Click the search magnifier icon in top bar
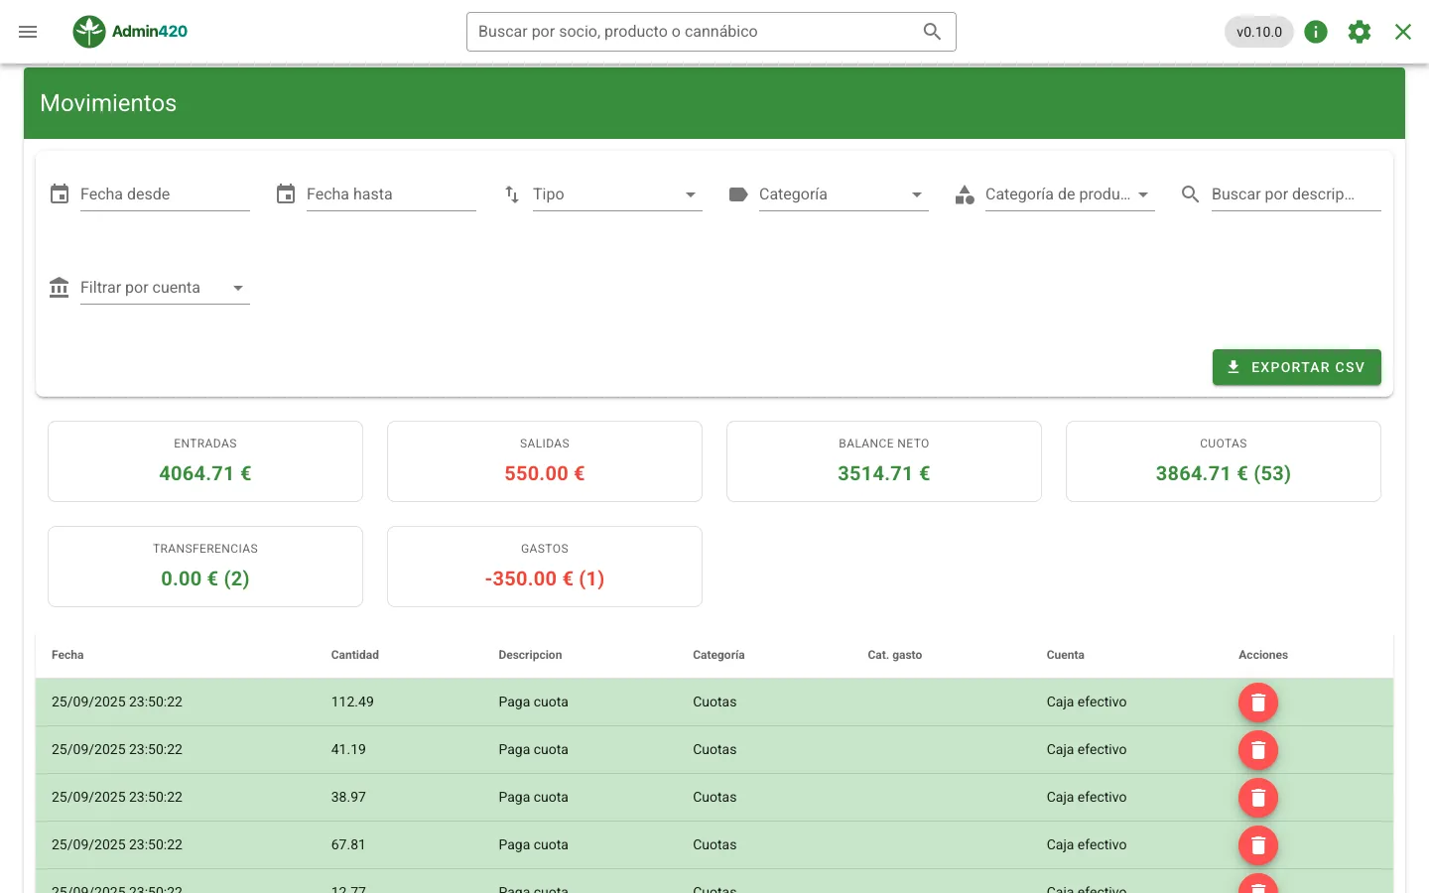This screenshot has height=893, width=1429. point(932,32)
